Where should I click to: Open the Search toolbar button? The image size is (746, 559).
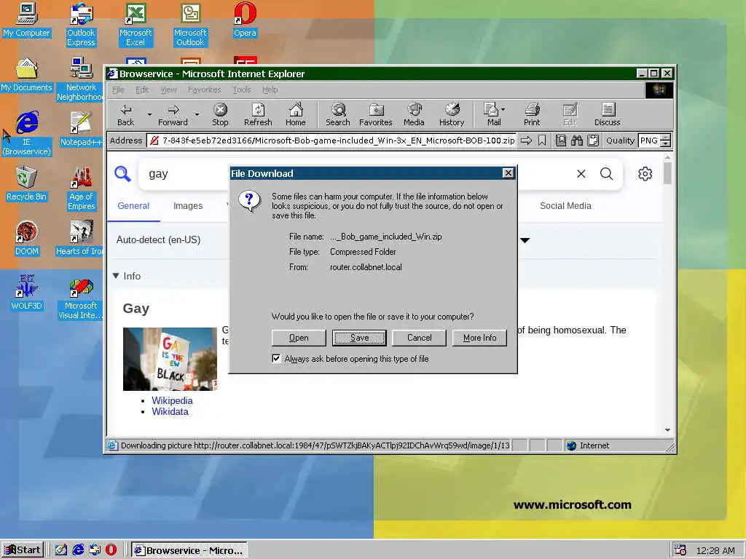[x=338, y=114]
